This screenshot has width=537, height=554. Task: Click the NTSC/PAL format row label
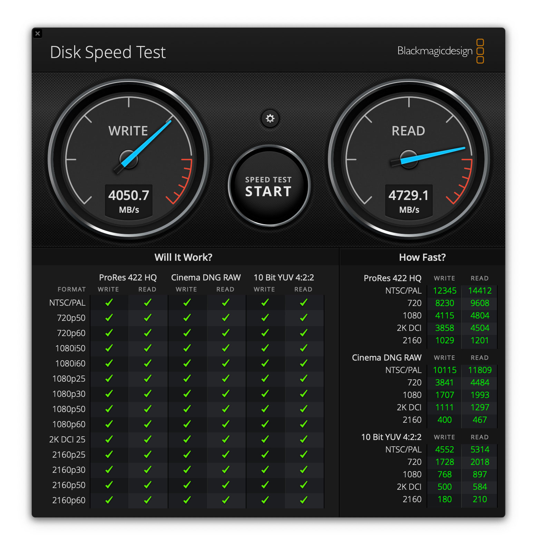pos(67,303)
